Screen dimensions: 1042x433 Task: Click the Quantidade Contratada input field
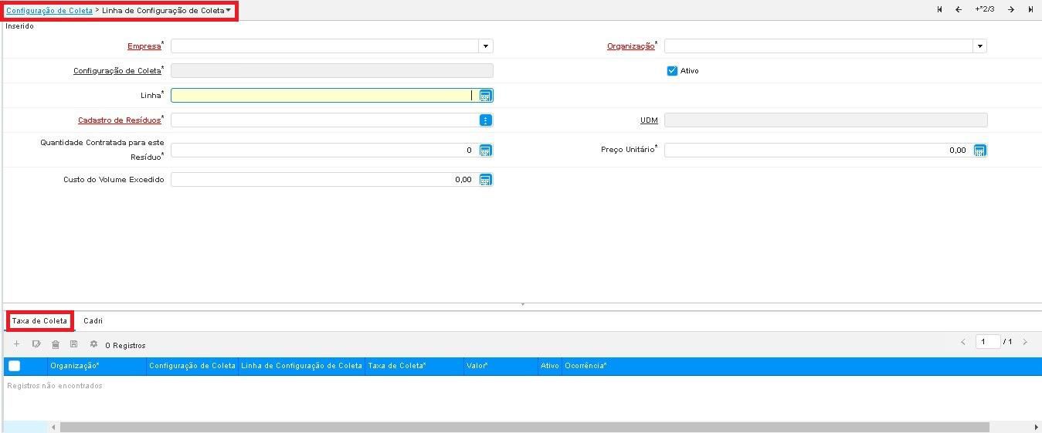(x=324, y=151)
